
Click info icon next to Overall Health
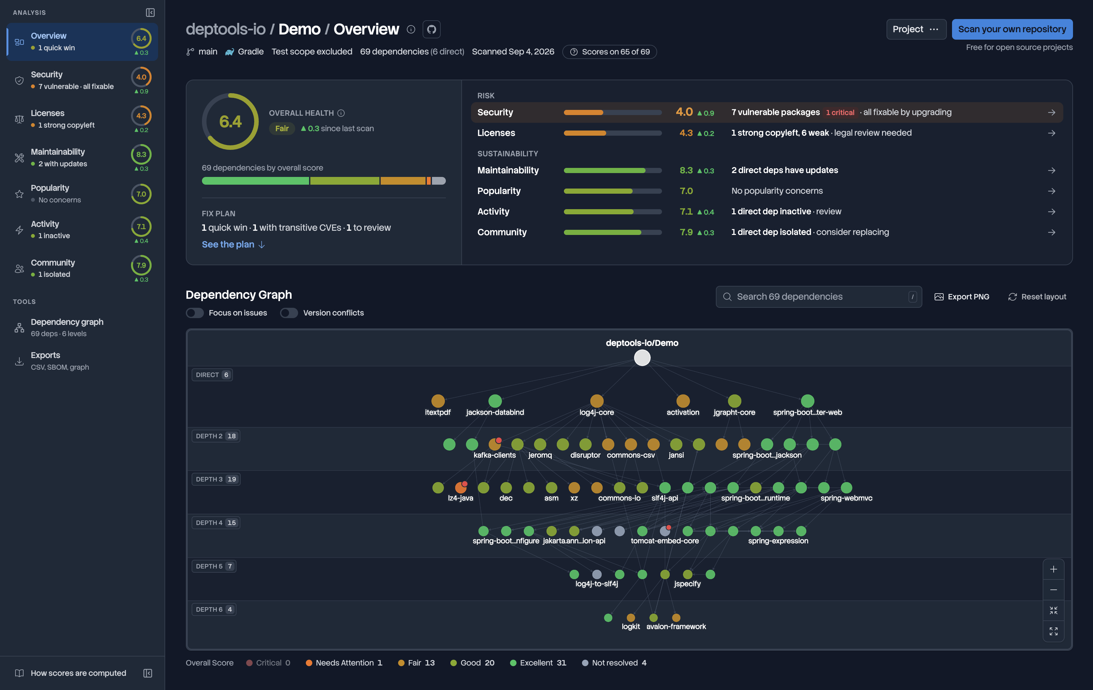(341, 113)
